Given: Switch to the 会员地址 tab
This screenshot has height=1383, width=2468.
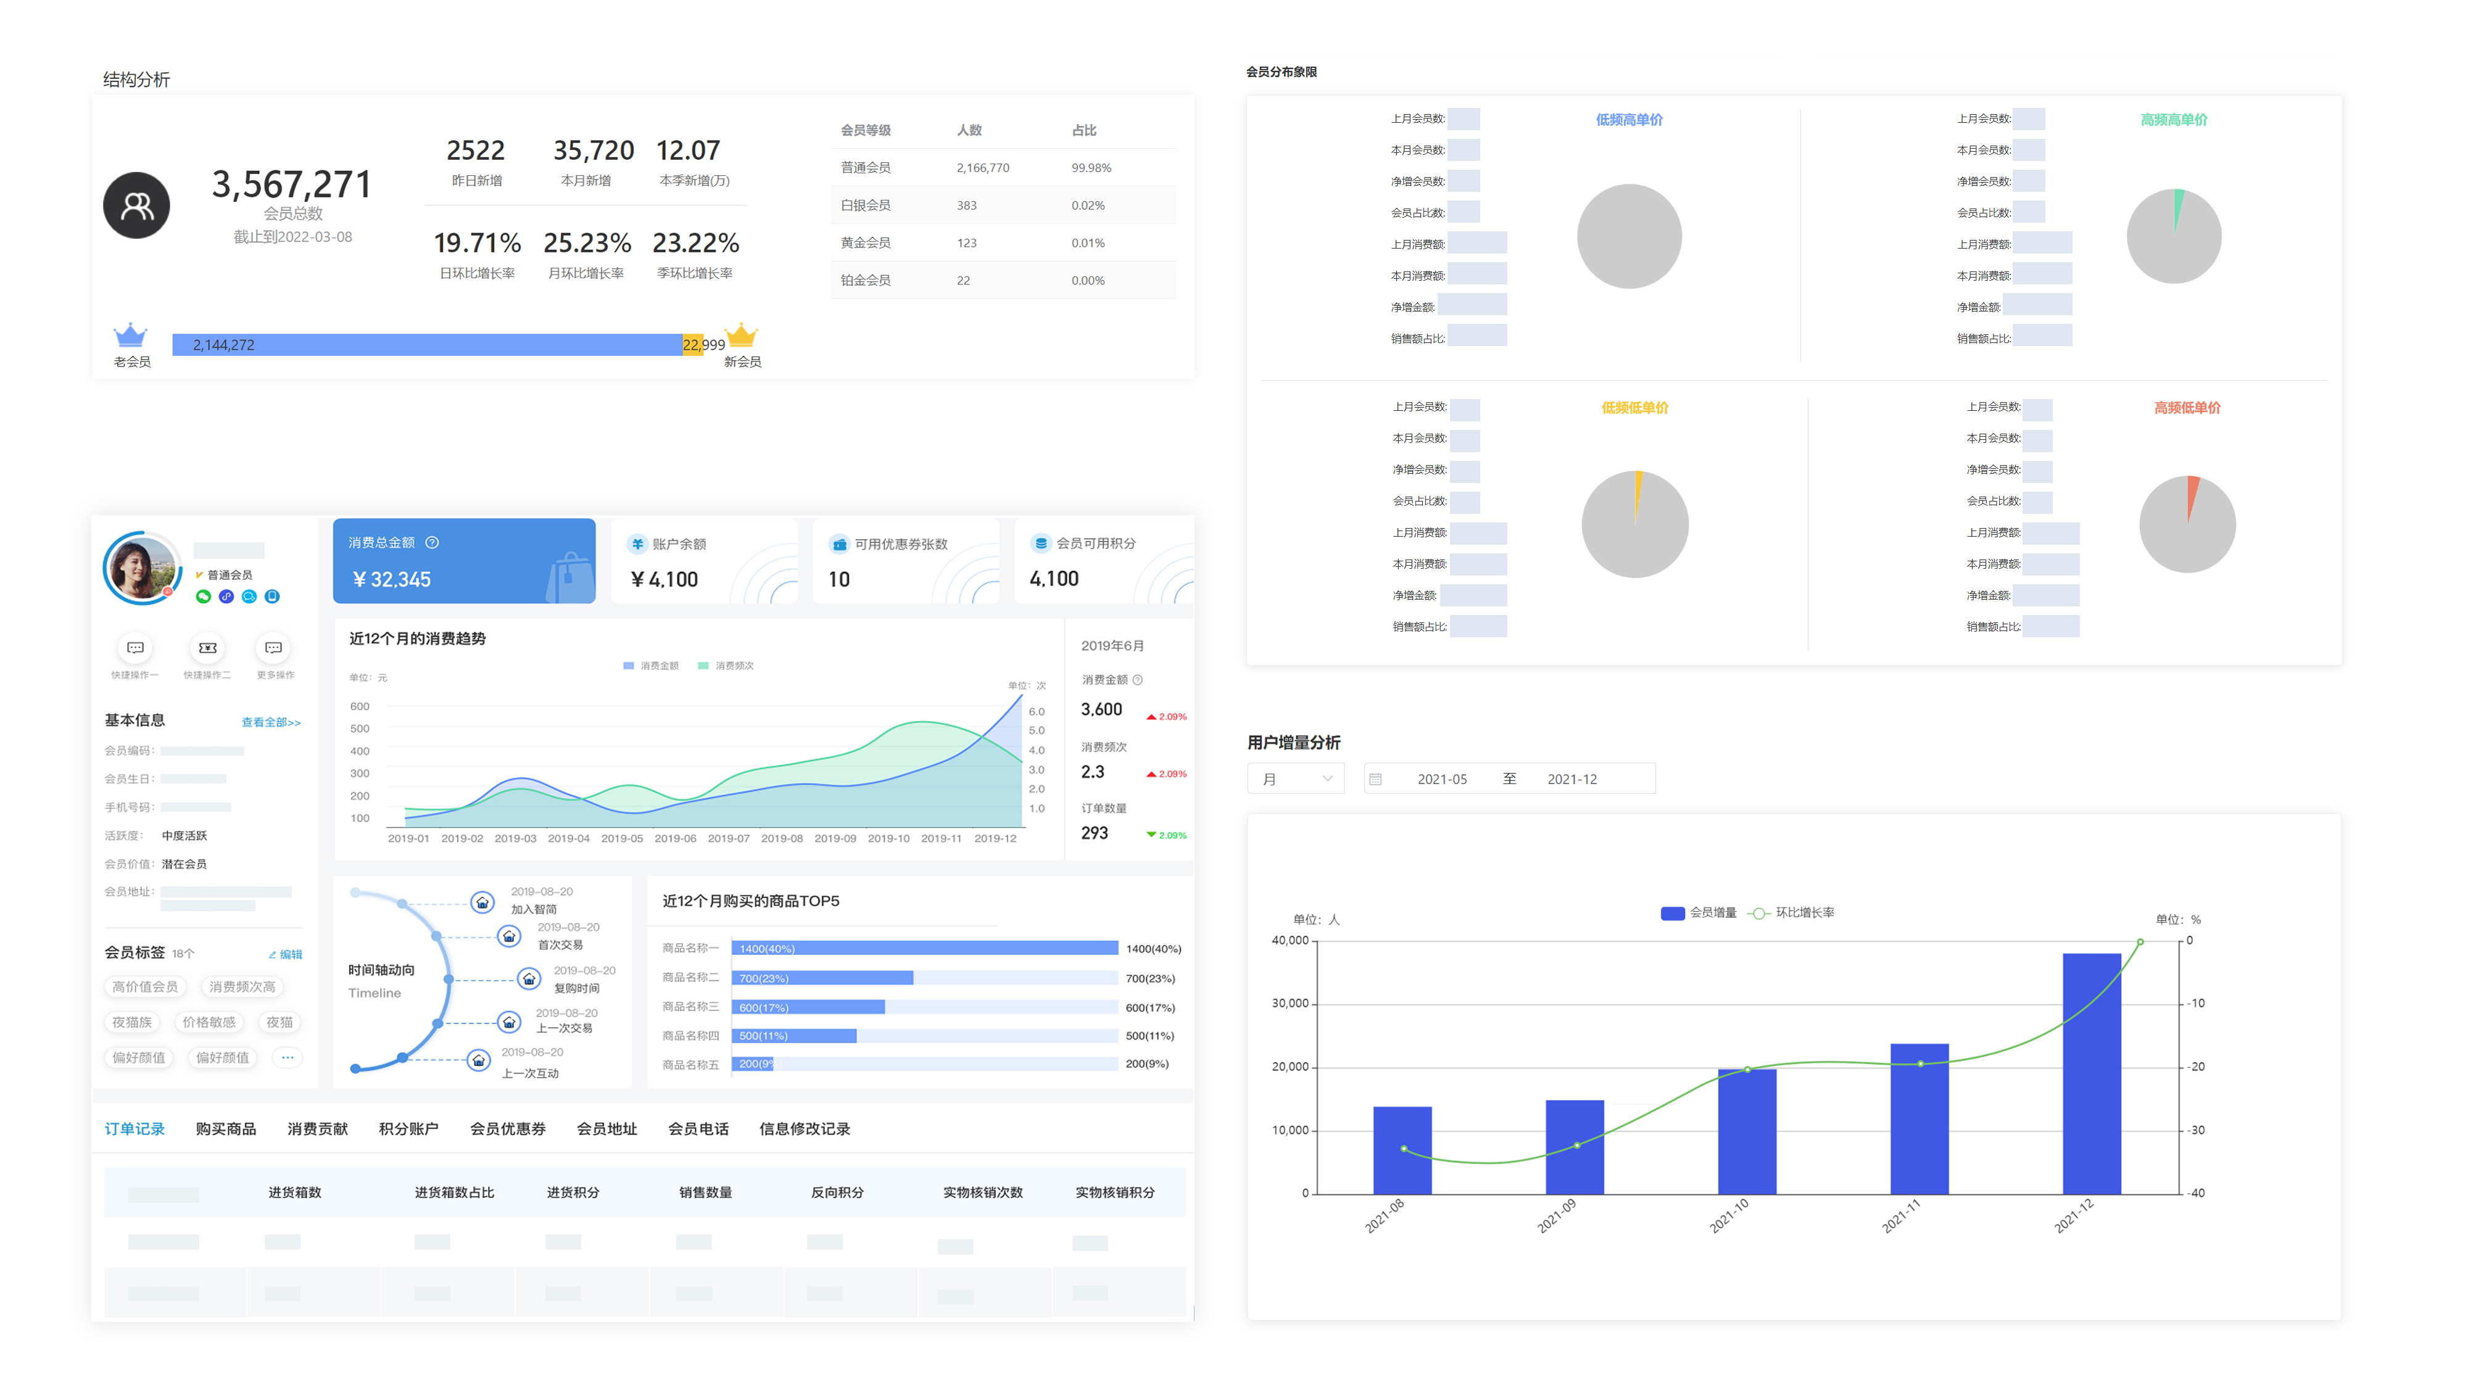Looking at the screenshot, I should pyautogui.click(x=607, y=1129).
